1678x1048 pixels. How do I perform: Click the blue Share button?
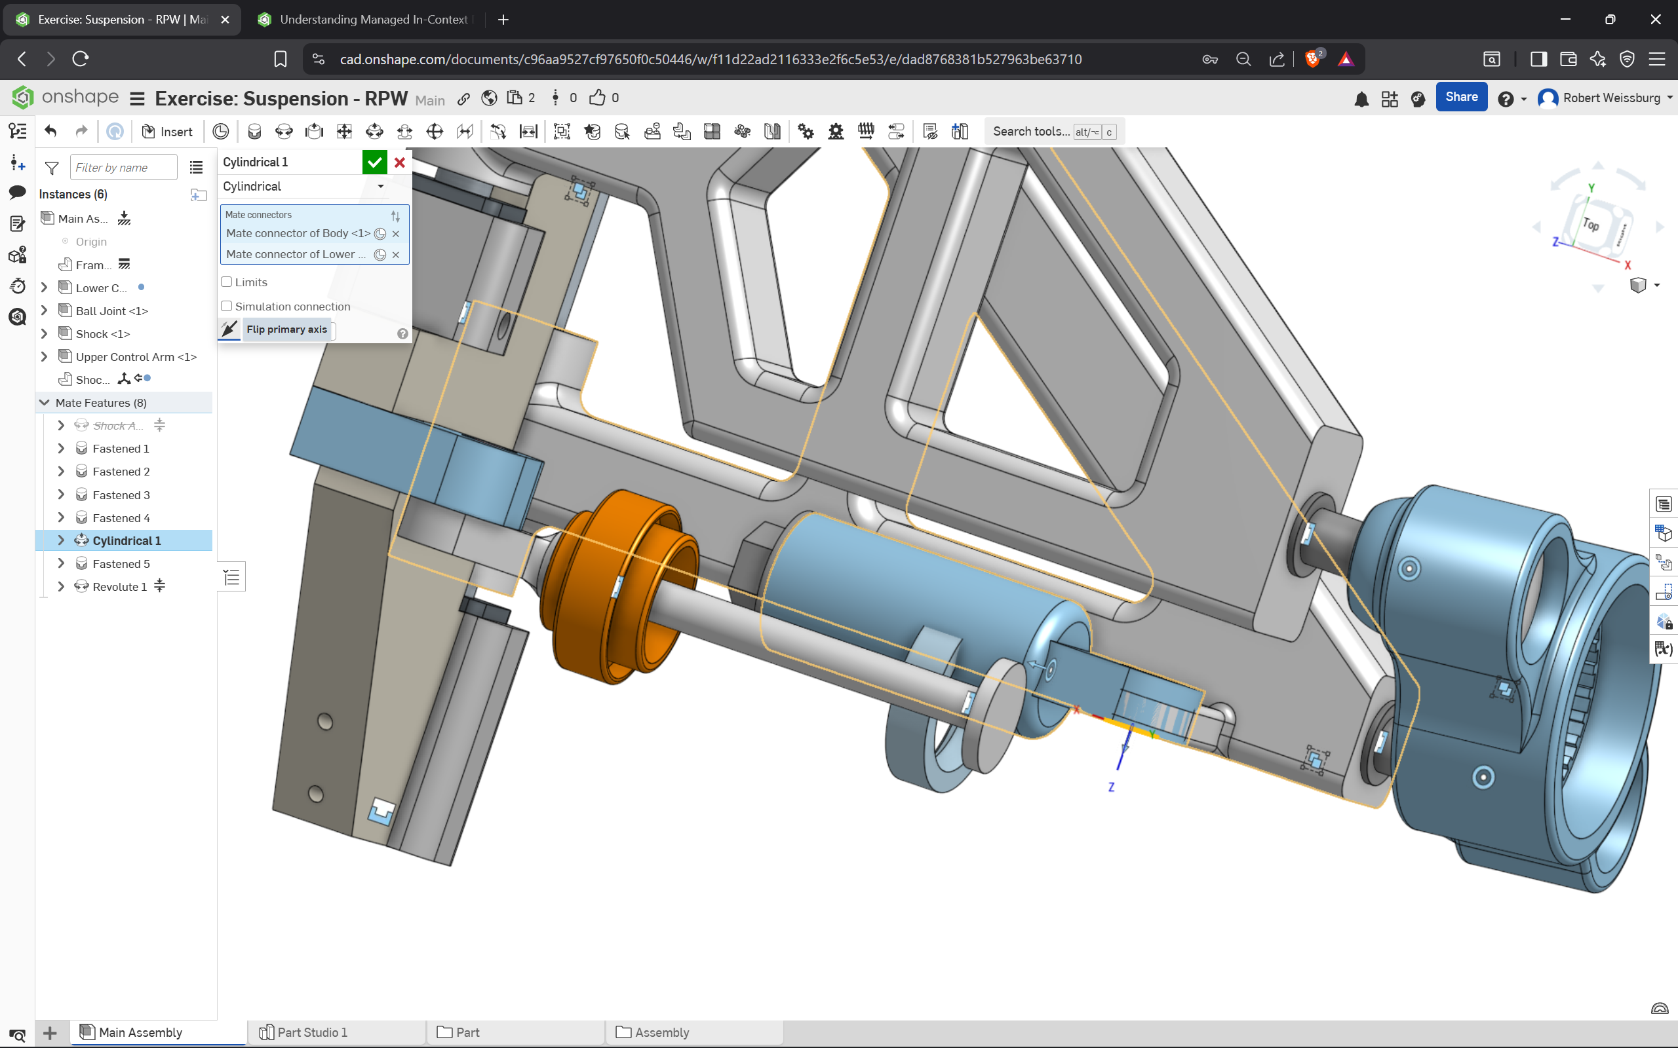[1461, 97]
